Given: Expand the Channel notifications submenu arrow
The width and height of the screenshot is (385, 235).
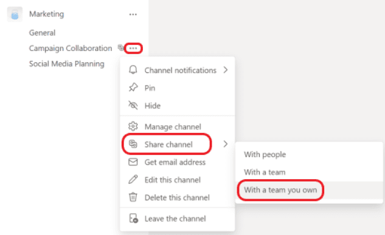Looking at the screenshot, I should pos(226,70).
